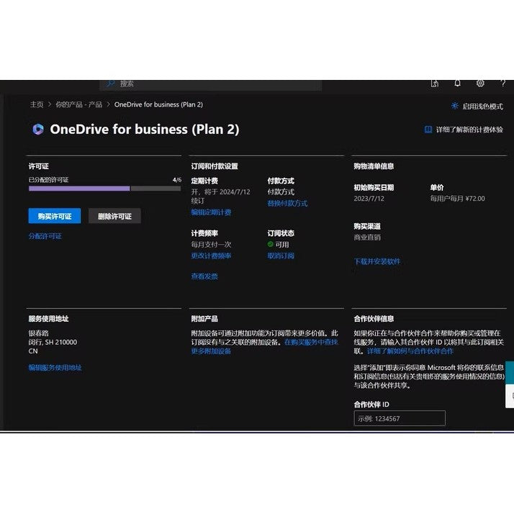Click 更改计费频率 link

point(211,256)
